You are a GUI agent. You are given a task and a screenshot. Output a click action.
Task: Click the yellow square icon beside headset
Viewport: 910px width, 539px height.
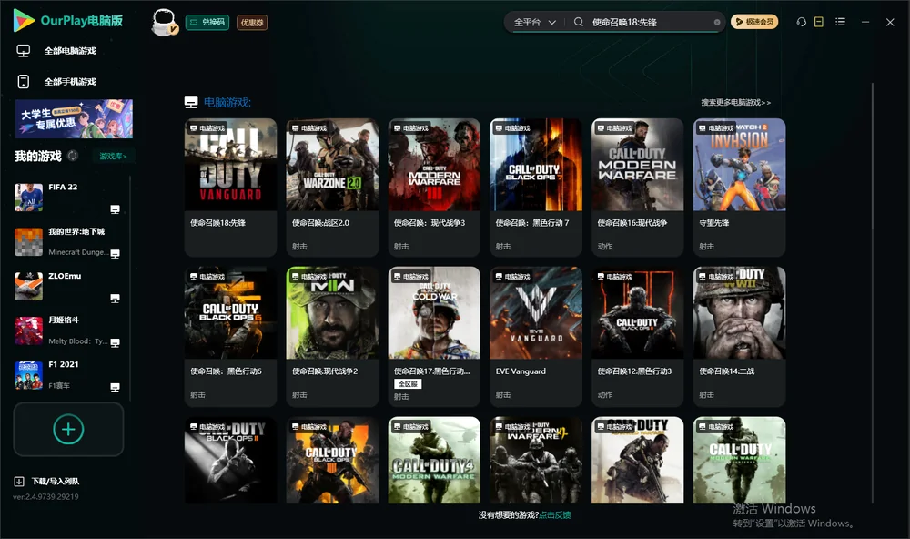pos(819,22)
